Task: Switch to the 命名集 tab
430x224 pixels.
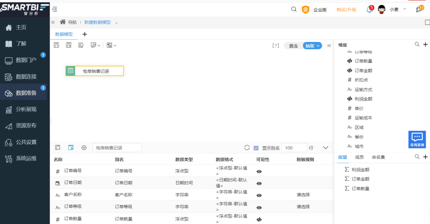Action: click(x=378, y=157)
